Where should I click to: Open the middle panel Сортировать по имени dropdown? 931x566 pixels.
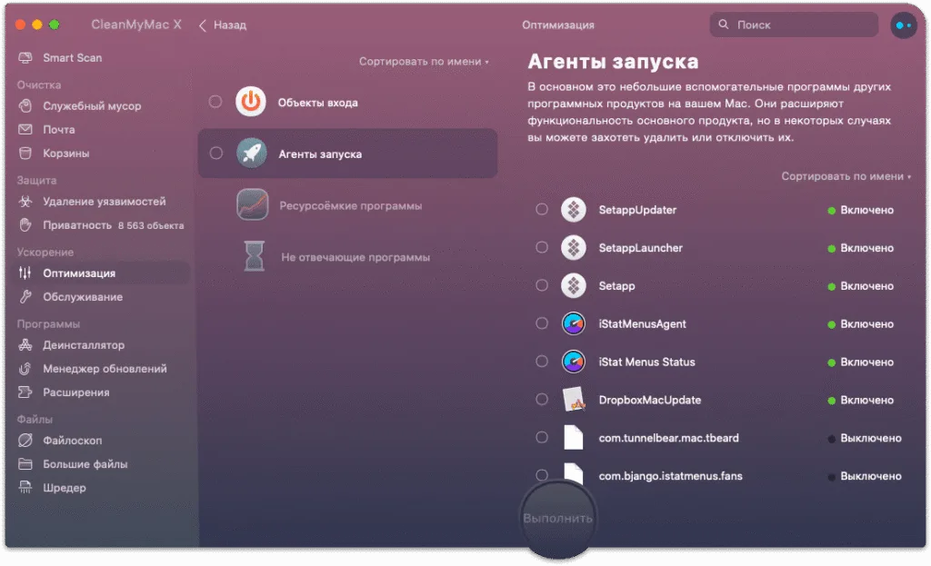[x=424, y=61]
